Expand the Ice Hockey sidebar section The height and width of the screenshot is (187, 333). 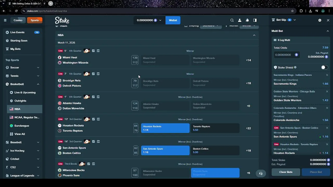[x=38, y=151]
